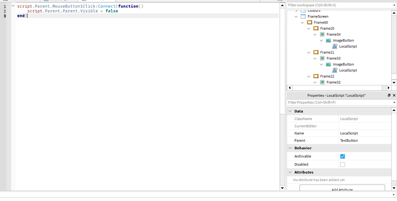397x201 pixels.
Task: Click the FrameScreen ScreenGui icon
Action: pyautogui.click(x=303, y=16)
